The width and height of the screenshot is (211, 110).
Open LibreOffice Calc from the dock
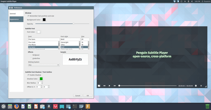(29, 106)
